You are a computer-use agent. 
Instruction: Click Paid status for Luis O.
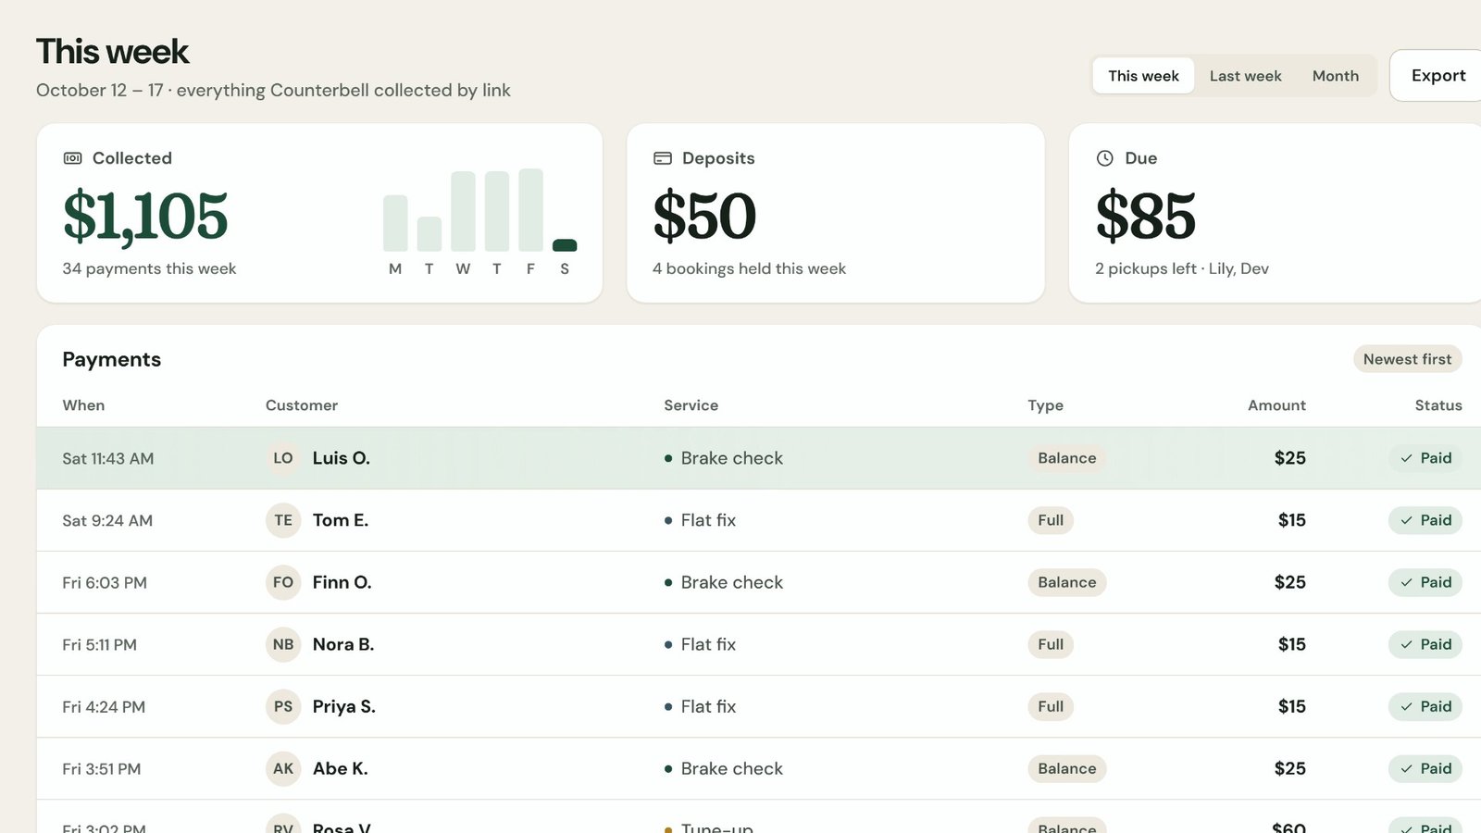[1425, 458]
